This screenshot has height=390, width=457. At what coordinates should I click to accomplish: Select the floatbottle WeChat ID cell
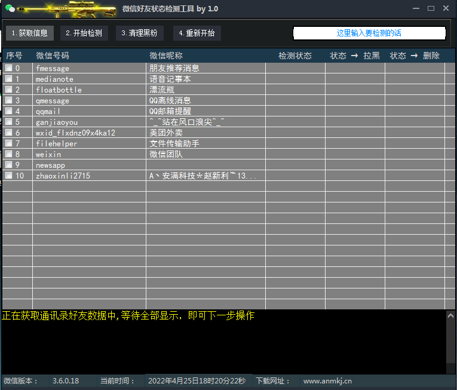(x=89, y=90)
